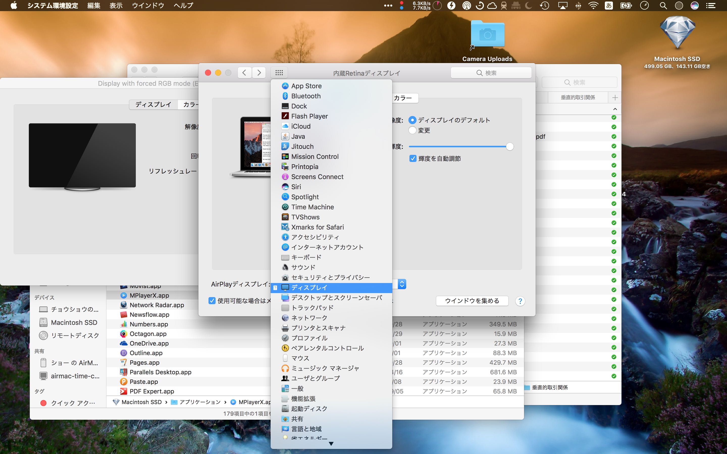
Task: Select the 変更 resolution radio button
Action: pos(412,130)
